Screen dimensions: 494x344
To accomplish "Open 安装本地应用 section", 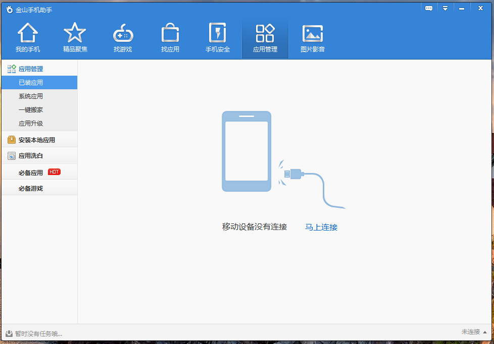I will click(36, 140).
